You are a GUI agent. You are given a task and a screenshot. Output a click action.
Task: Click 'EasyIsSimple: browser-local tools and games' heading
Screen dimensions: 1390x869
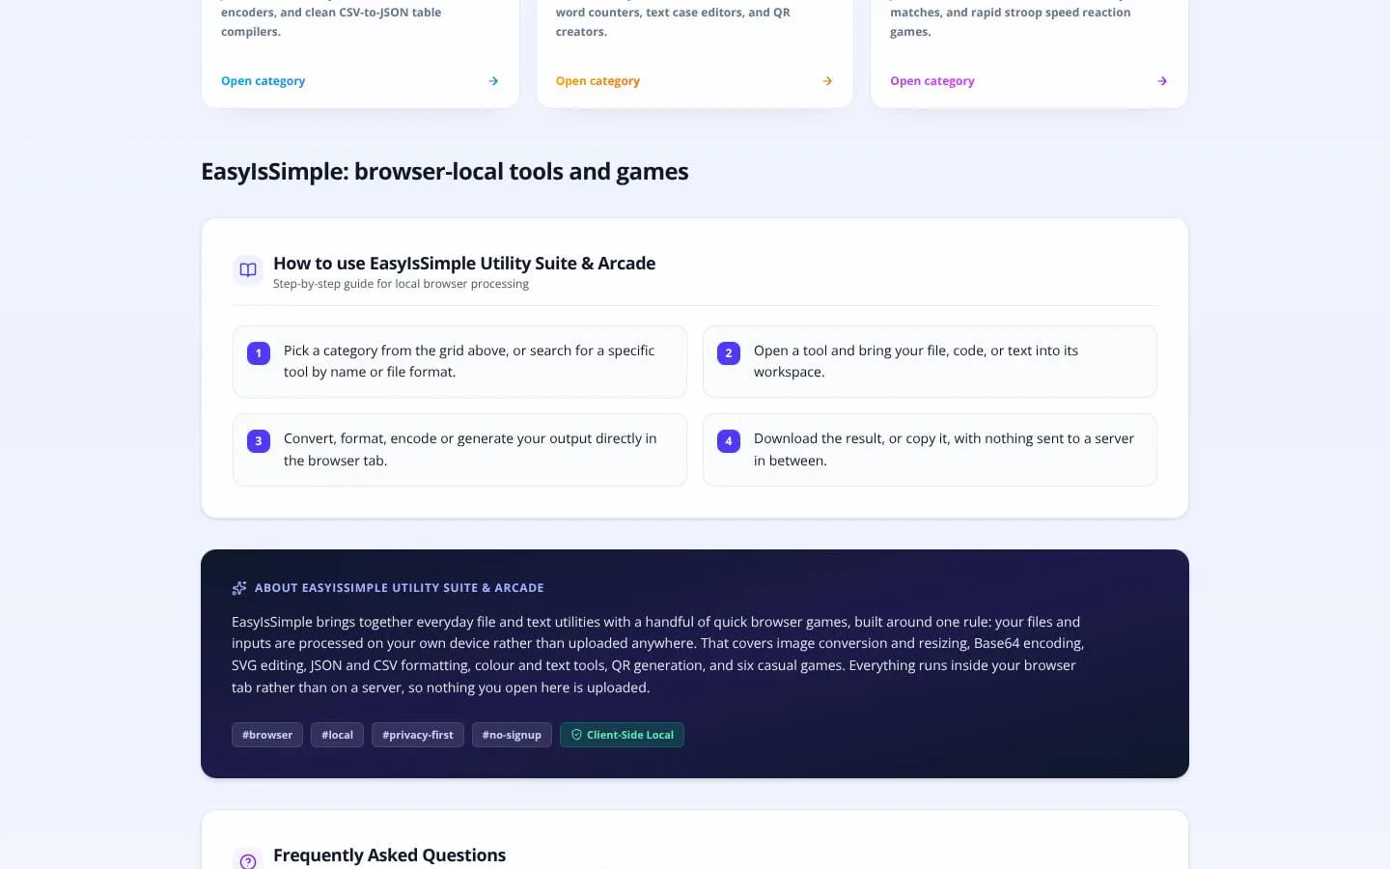445,172
